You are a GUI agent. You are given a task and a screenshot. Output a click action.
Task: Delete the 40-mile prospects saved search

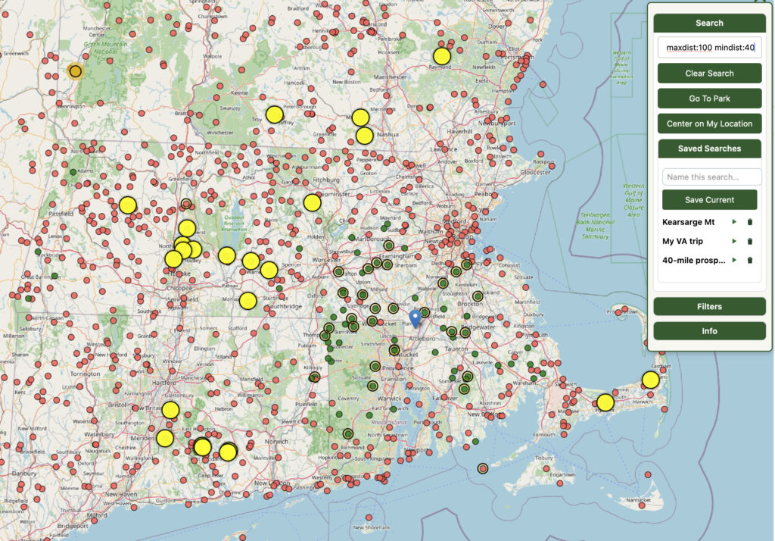tap(749, 260)
